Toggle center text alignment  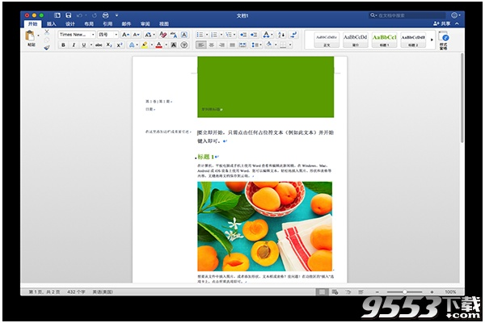213,45
